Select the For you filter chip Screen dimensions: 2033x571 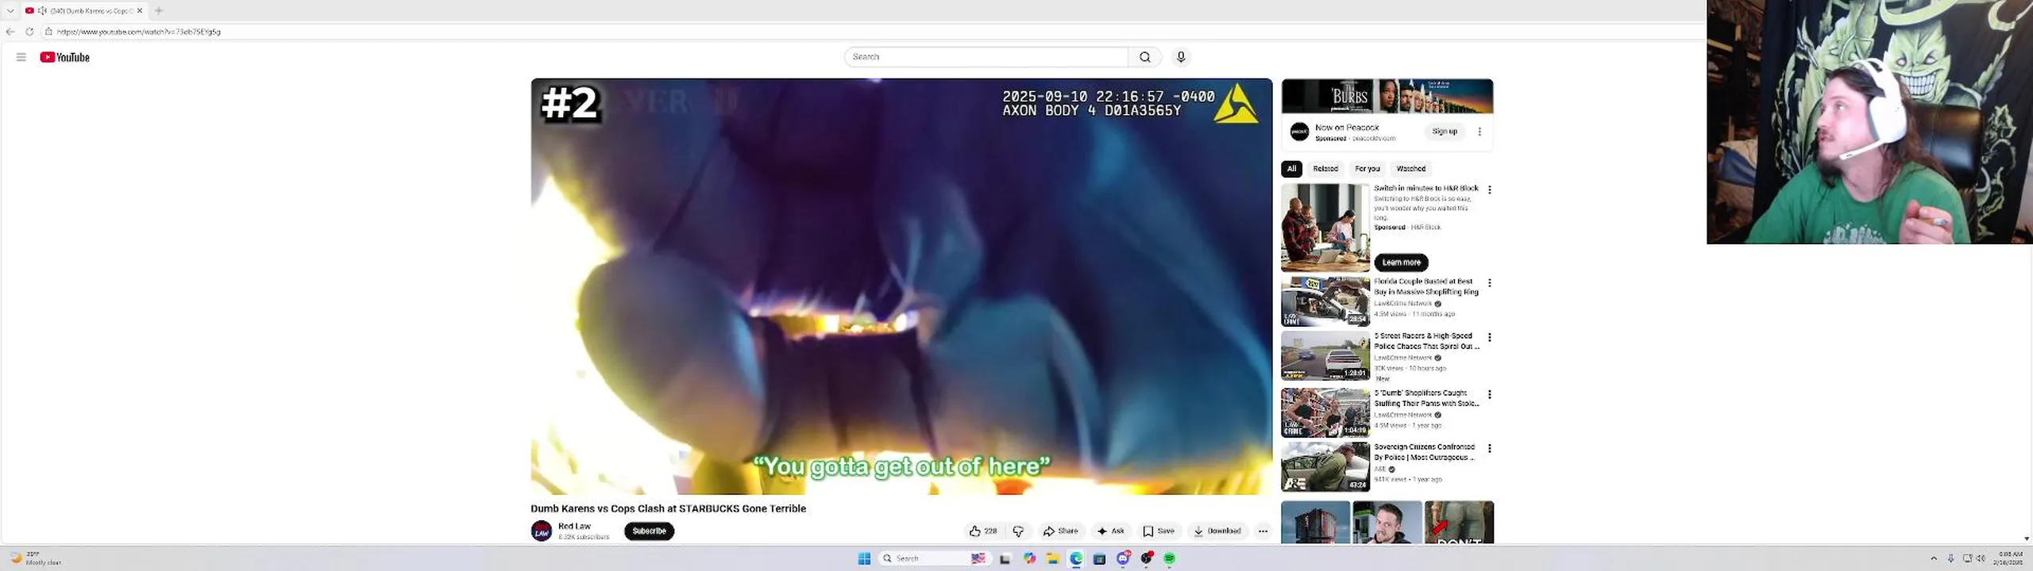1368,169
